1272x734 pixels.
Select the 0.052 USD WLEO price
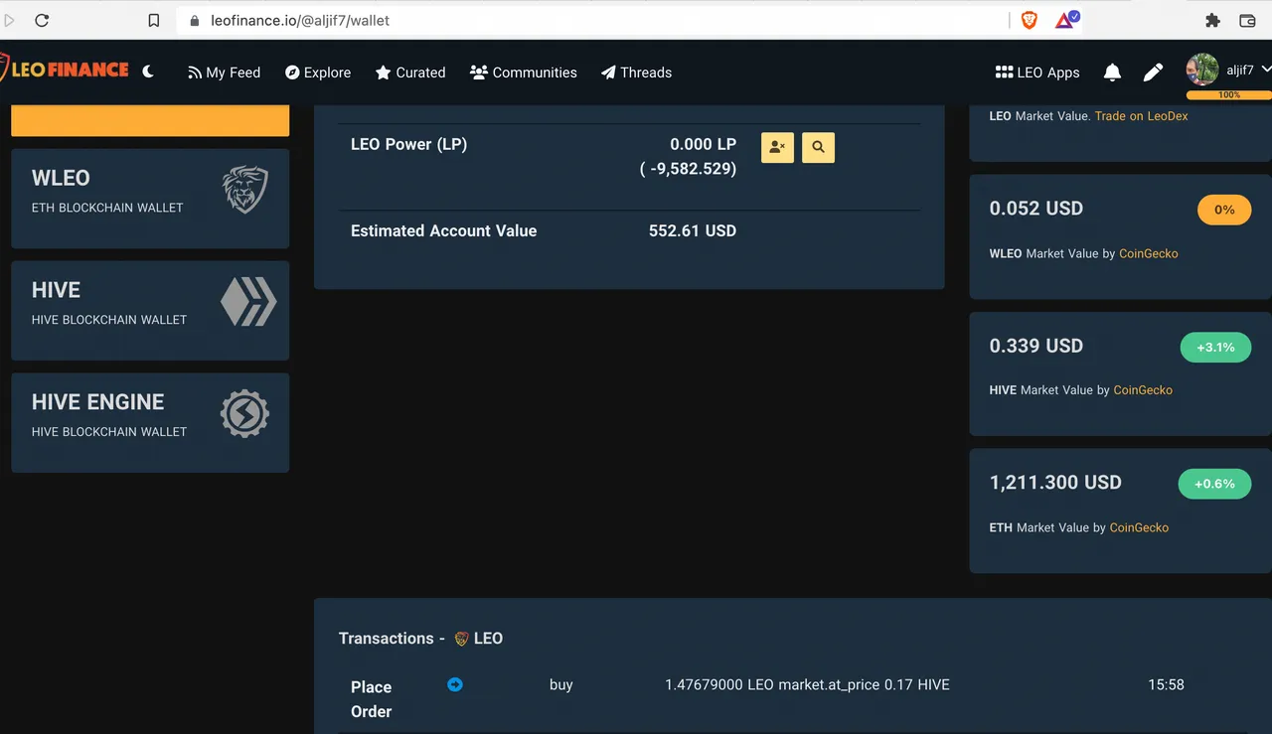pos(1036,209)
